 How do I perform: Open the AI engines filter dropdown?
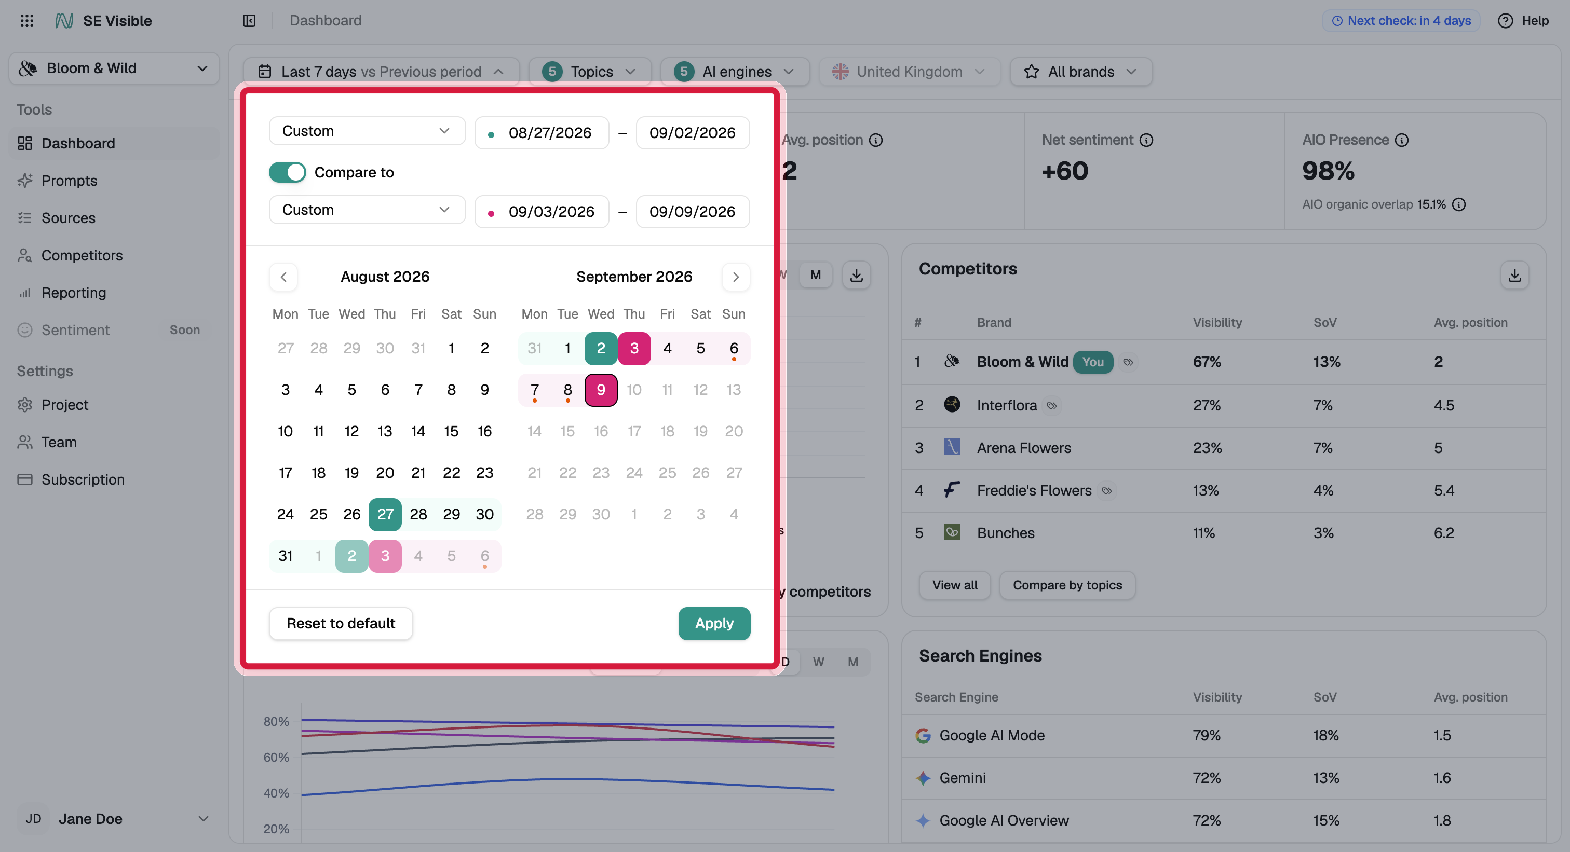pyautogui.click(x=735, y=71)
